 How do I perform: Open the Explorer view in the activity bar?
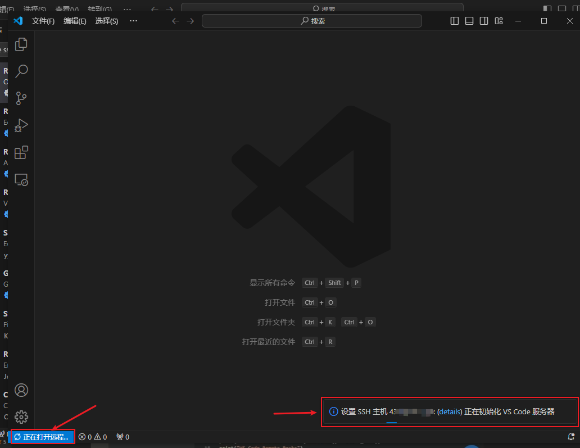(21, 44)
